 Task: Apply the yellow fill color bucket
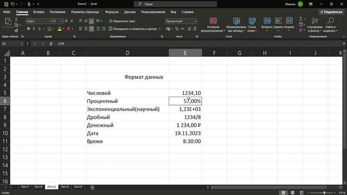pyautogui.click(x=60, y=29)
